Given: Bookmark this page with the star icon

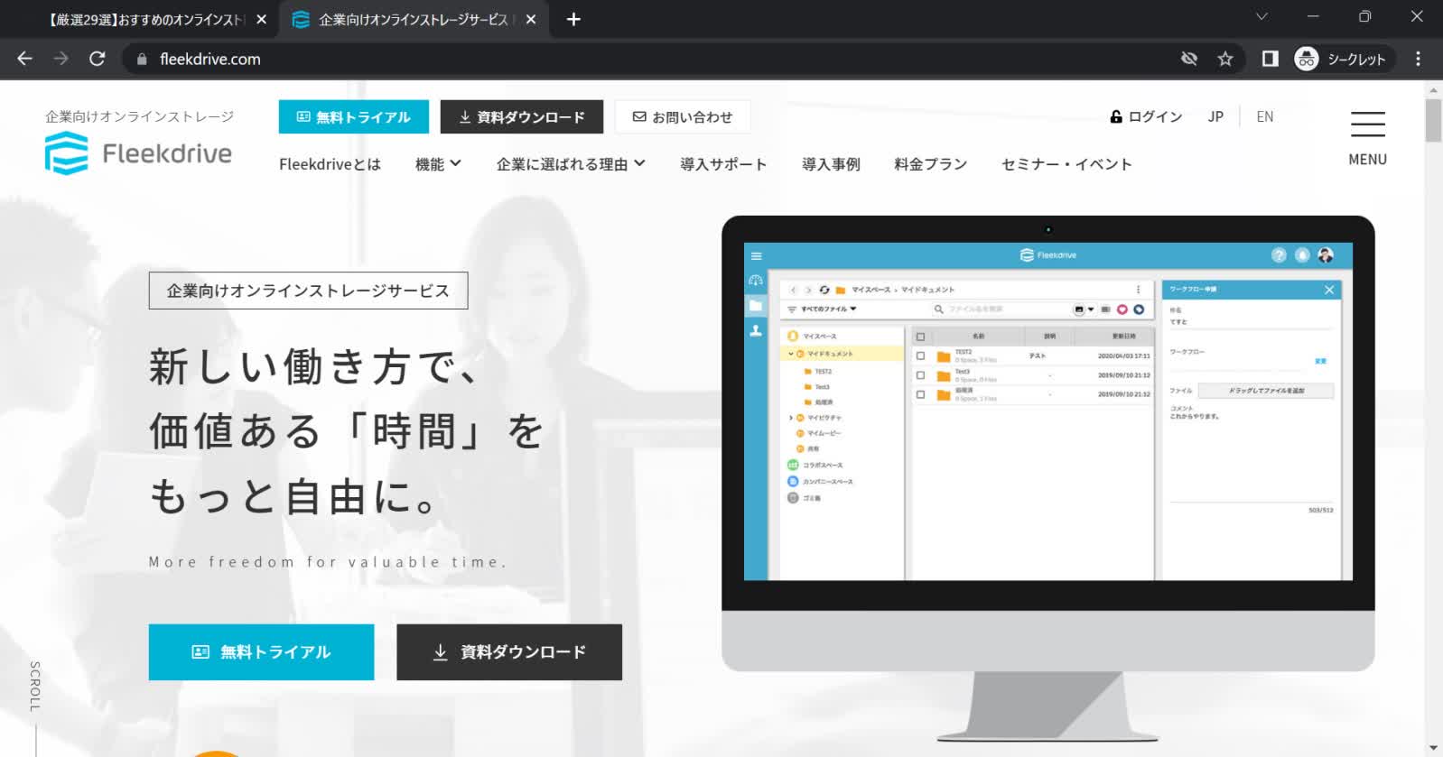Looking at the screenshot, I should pos(1225,59).
